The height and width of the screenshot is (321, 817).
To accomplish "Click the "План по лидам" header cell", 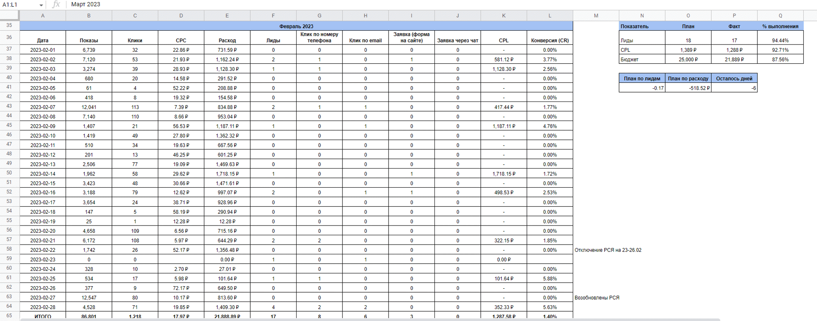I will [x=642, y=79].
